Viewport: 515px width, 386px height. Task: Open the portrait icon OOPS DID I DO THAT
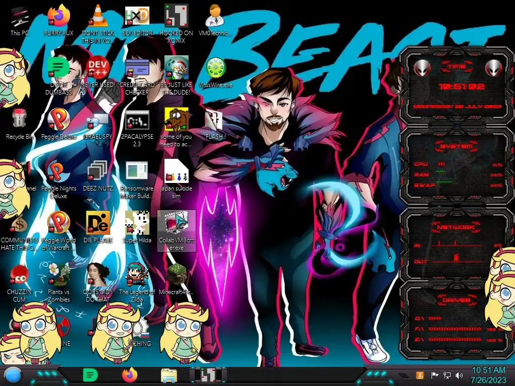click(x=98, y=283)
